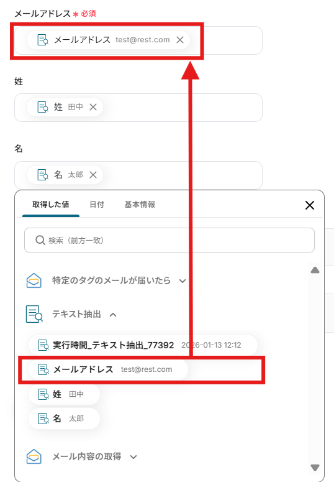Image resolution: width=334 pixels, height=482 pixels.
Task: Collapse the テキスト抽出 section chevron
Action: coord(113,315)
